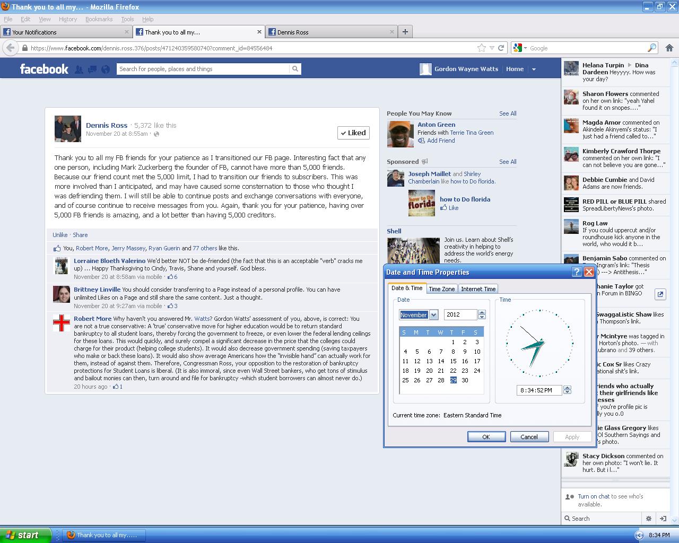This screenshot has width=679, height=543.
Task: Click the taskbar clock showing 8:34 PM
Action: click(x=659, y=535)
